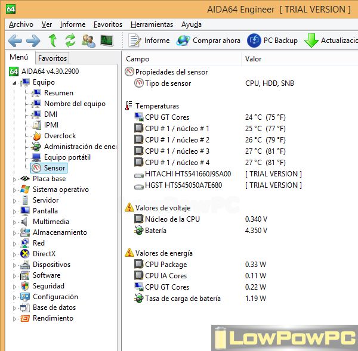Image resolution: width=358 pixels, height=351 pixels.
Task: Select the DirectX tree item
Action: 44,254
